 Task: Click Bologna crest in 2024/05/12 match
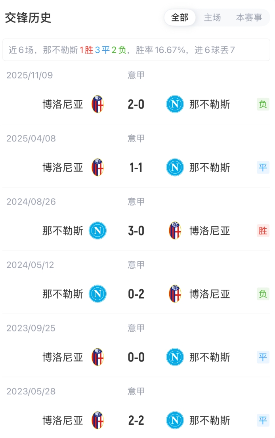coord(175,294)
